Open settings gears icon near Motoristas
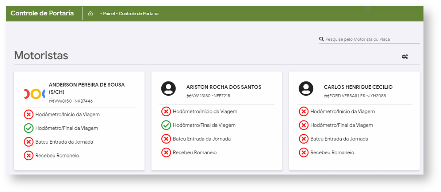Image resolution: width=441 pixels, height=192 pixels. [x=405, y=56]
